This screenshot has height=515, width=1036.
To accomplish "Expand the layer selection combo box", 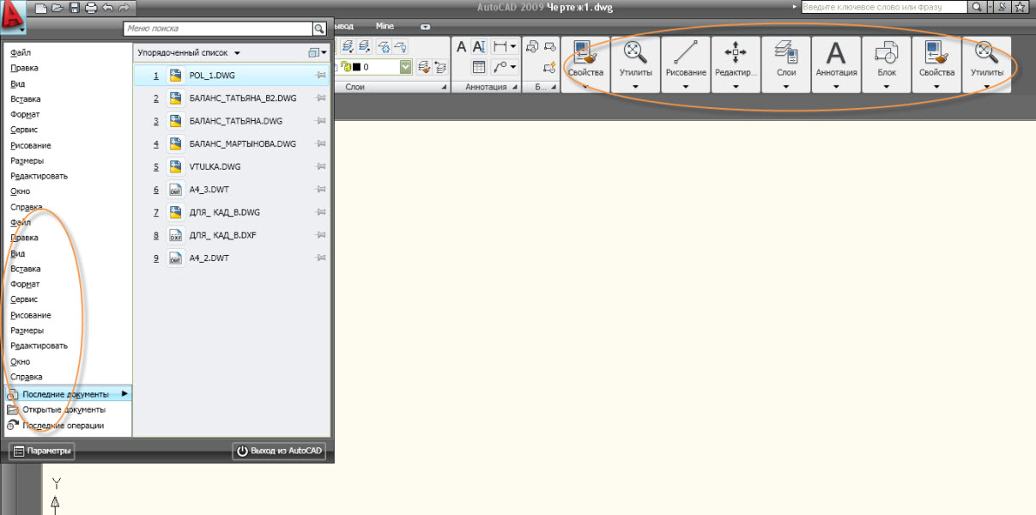I will click(x=406, y=67).
